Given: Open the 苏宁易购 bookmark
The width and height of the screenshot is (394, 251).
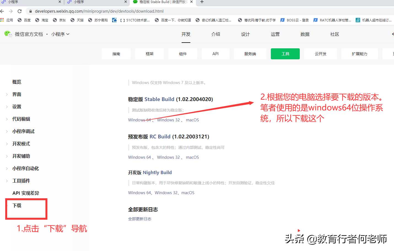Looking at the screenshot, I should [98, 20].
